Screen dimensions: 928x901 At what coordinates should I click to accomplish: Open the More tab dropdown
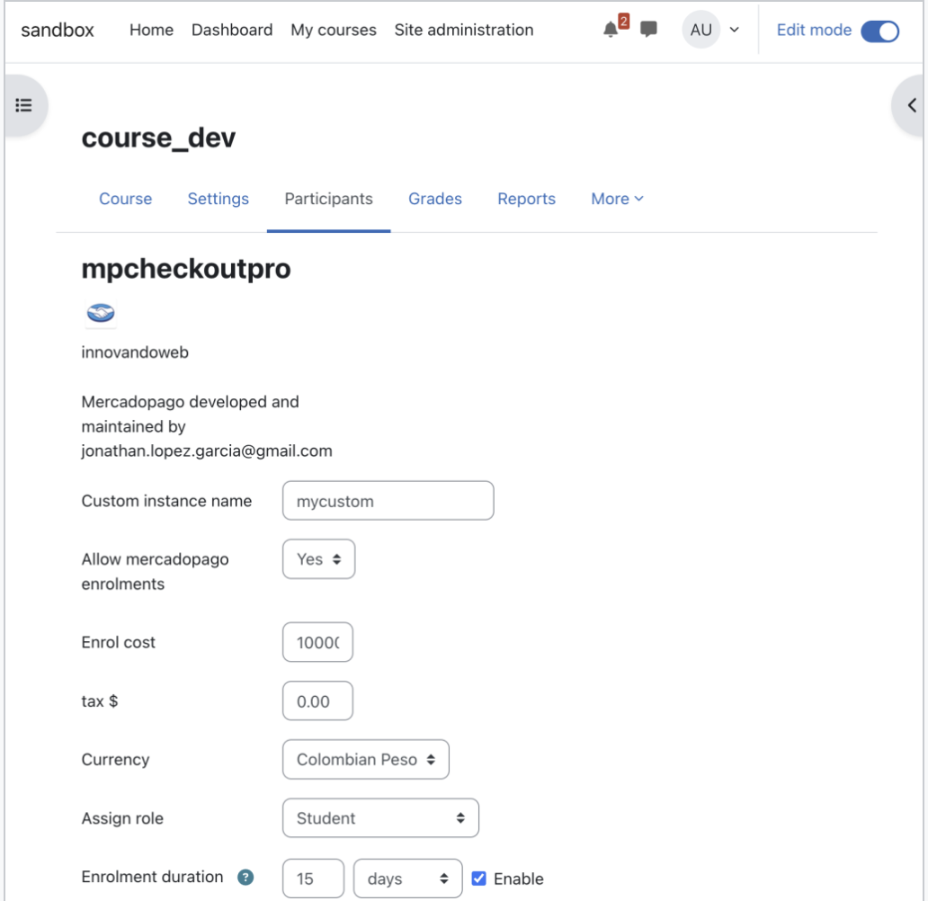tap(617, 199)
